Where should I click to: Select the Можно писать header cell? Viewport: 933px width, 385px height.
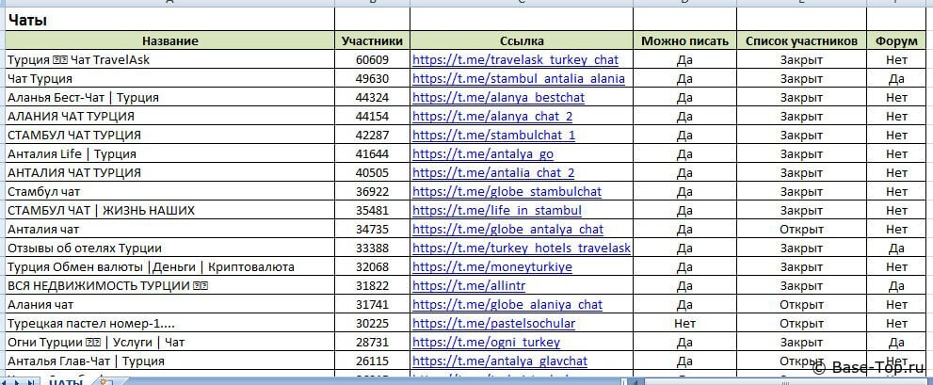click(684, 40)
